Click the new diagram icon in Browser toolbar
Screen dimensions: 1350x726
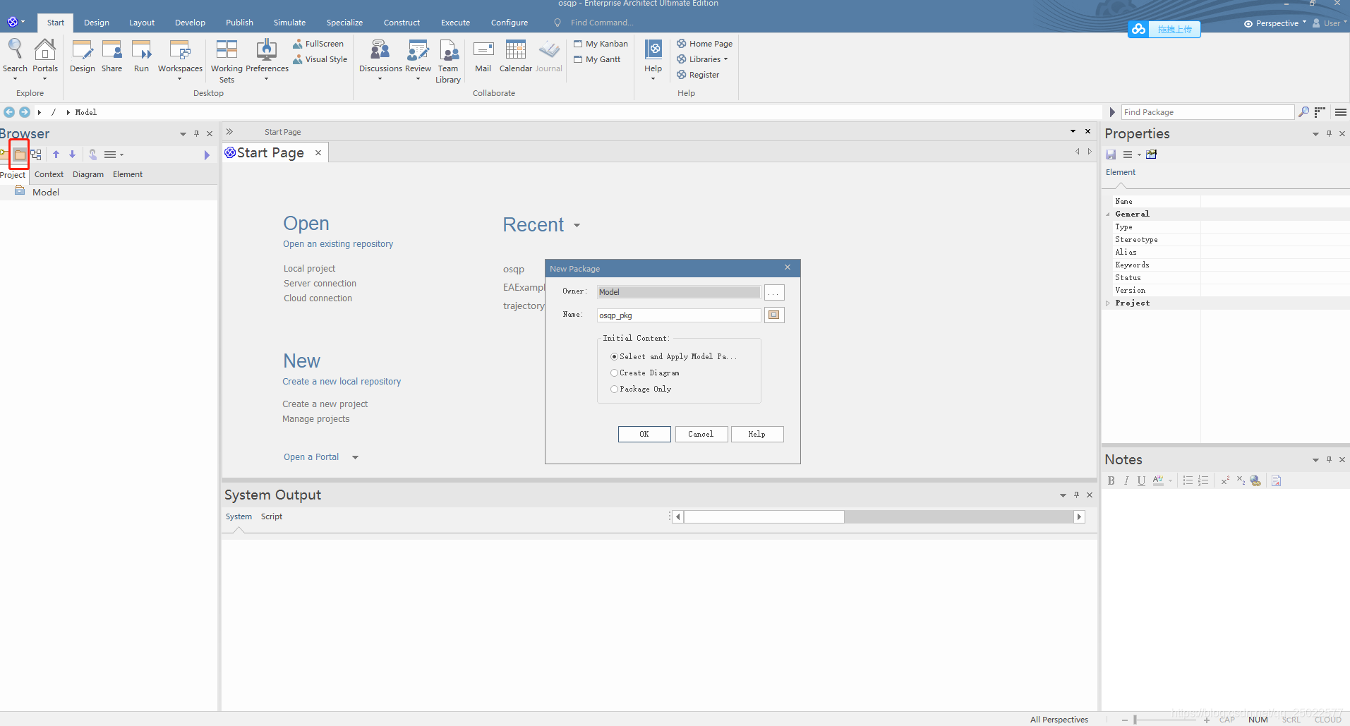[x=36, y=155]
